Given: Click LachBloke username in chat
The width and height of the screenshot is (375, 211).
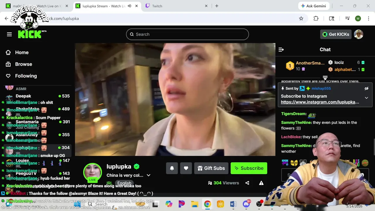Looking at the screenshot, I should coord(291,137).
